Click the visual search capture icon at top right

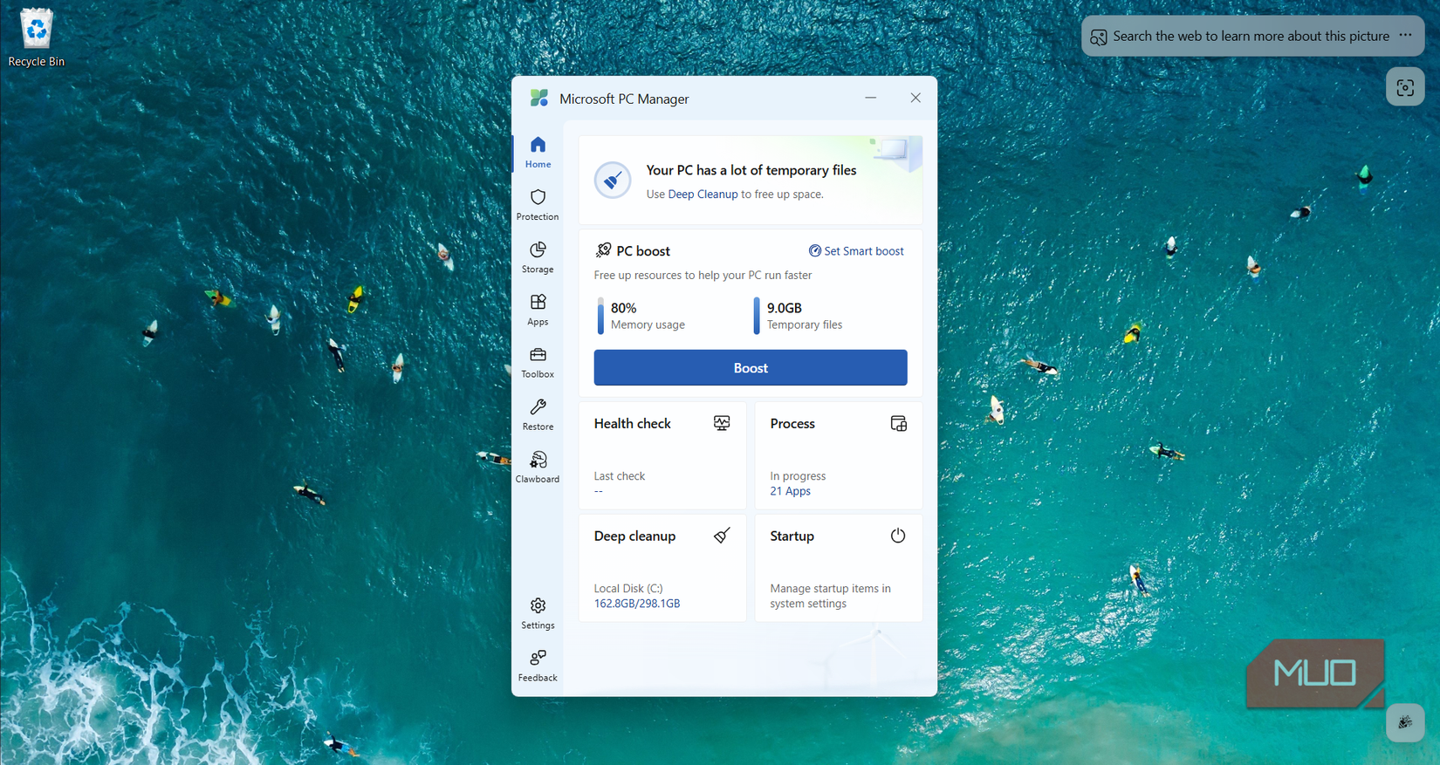pyautogui.click(x=1405, y=87)
